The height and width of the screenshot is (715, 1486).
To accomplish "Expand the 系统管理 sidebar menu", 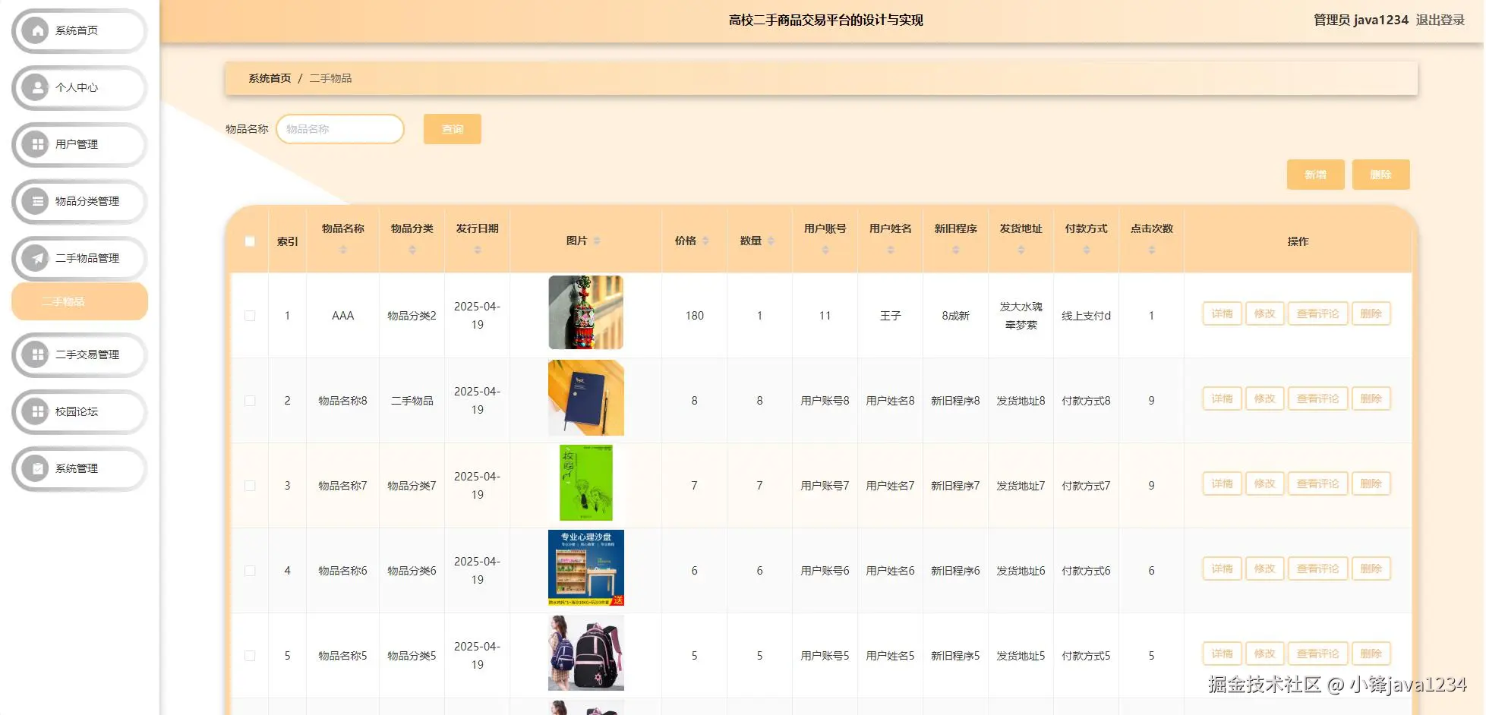I will [79, 468].
